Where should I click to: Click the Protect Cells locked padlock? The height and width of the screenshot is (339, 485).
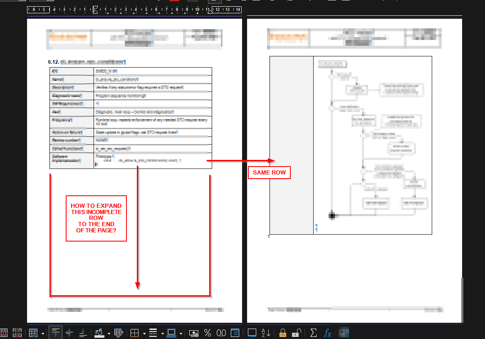[x=282, y=333]
